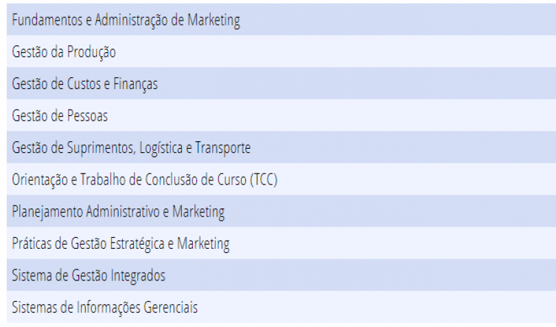Click the word Práticas in the list
Screen dimensions: 556x327
(32, 243)
